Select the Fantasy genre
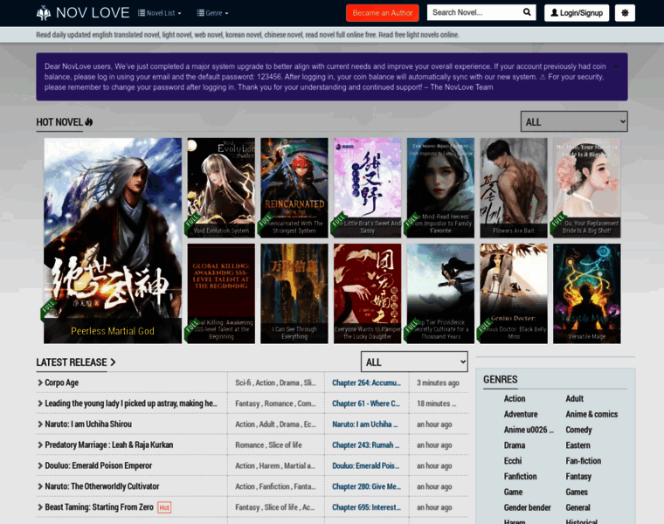 (578, 476)
